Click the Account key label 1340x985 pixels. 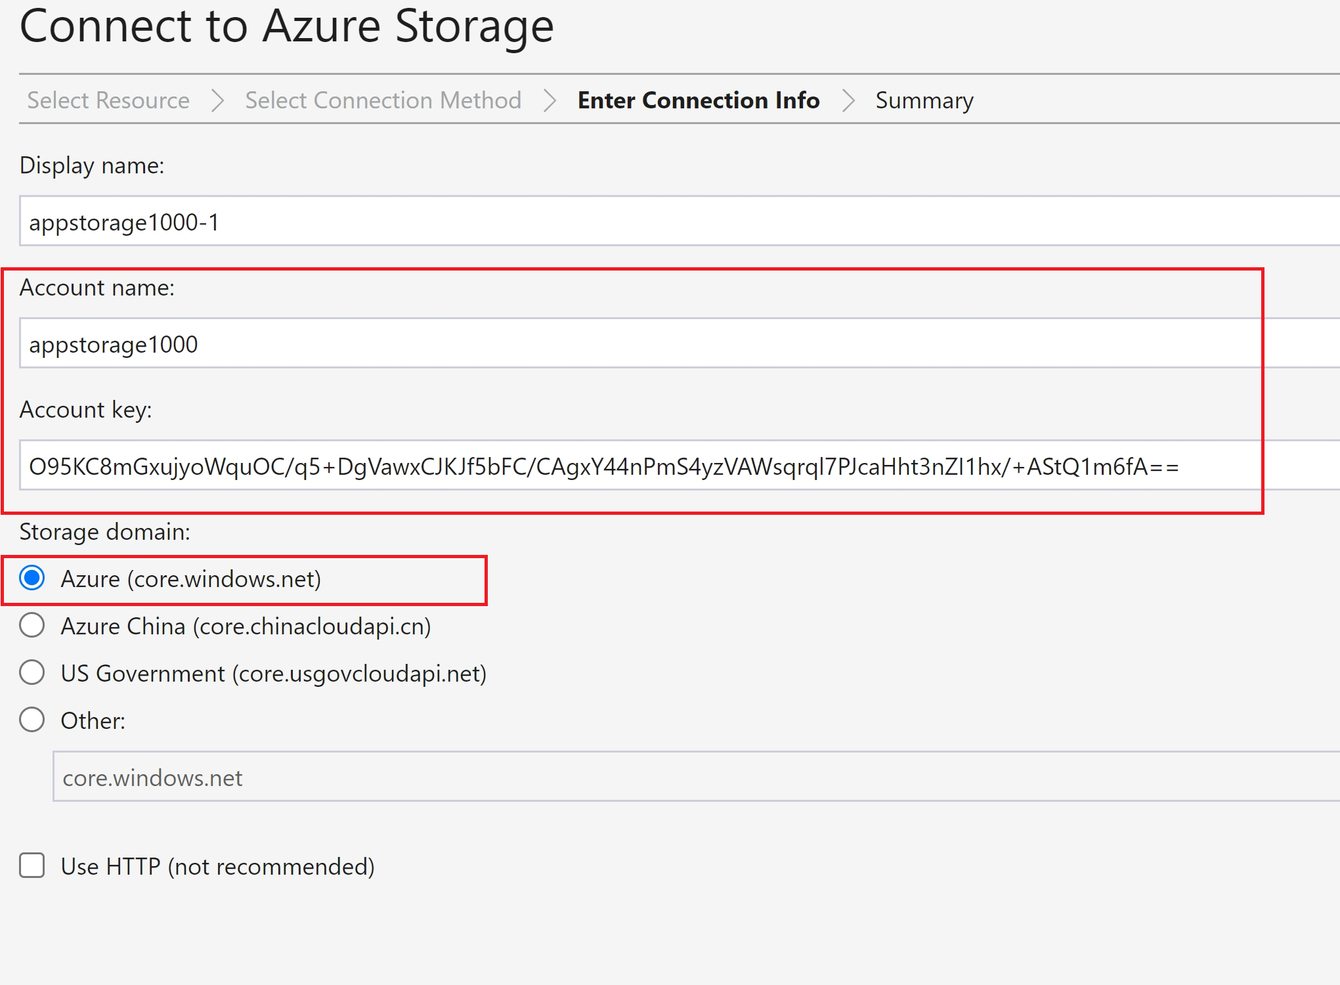[x=86, y=410]
